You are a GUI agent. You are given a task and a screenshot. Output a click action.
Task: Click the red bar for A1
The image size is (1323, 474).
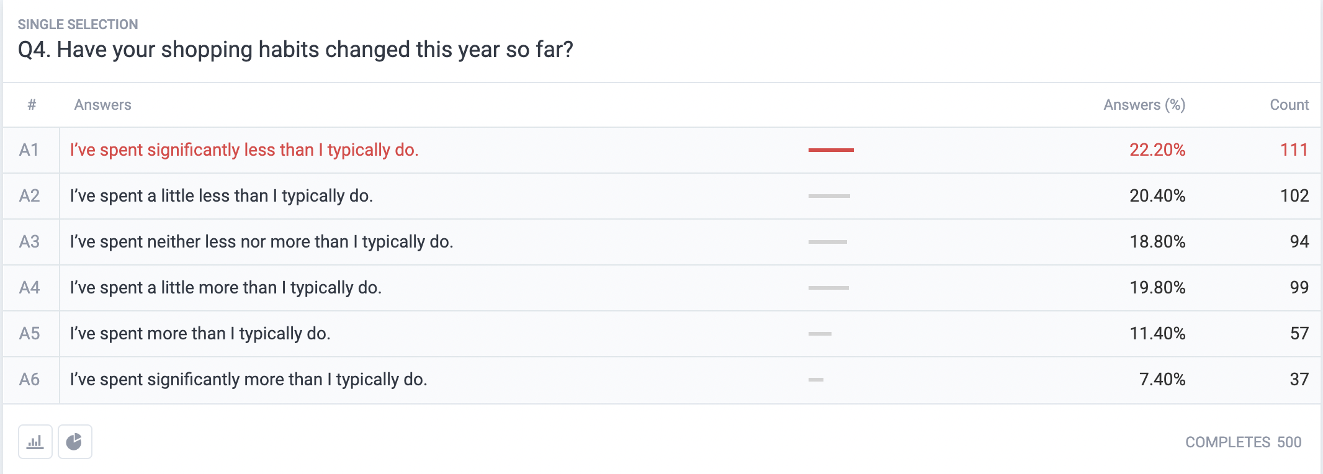point(831,150)
